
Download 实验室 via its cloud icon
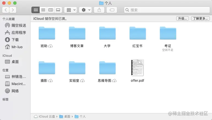tap(82, 81)
